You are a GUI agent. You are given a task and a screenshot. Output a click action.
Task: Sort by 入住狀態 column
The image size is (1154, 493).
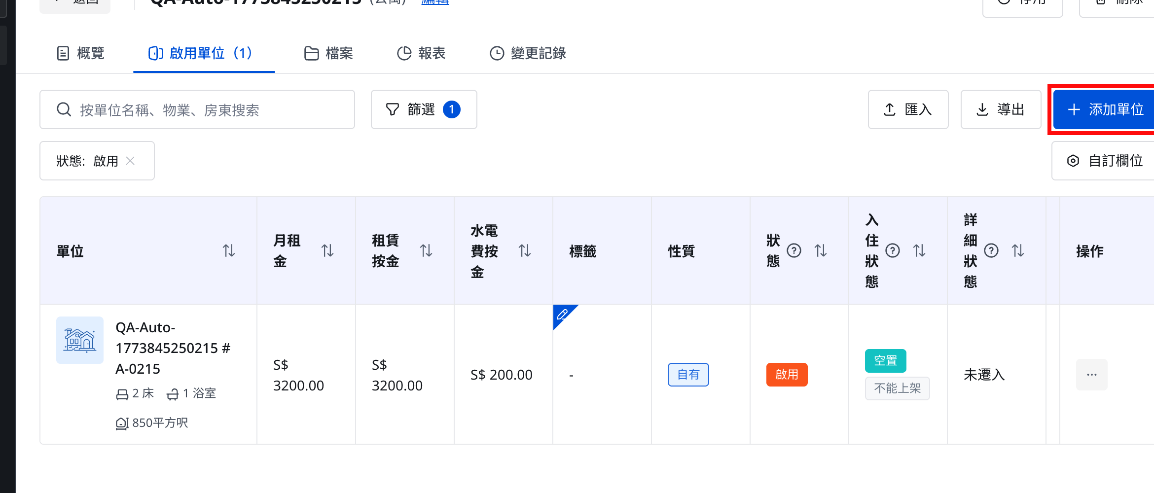pos(919,251)
